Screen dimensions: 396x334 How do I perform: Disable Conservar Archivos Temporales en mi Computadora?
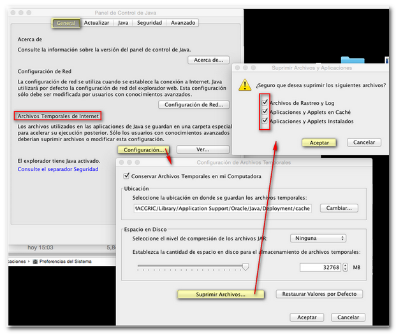tap(126, 176)
